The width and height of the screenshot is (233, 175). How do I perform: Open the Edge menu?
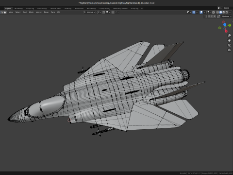point(46,12)
